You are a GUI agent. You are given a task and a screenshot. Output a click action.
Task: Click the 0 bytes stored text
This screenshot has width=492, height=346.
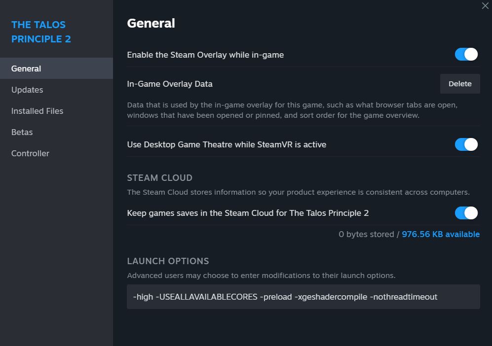tap(366, 234)
